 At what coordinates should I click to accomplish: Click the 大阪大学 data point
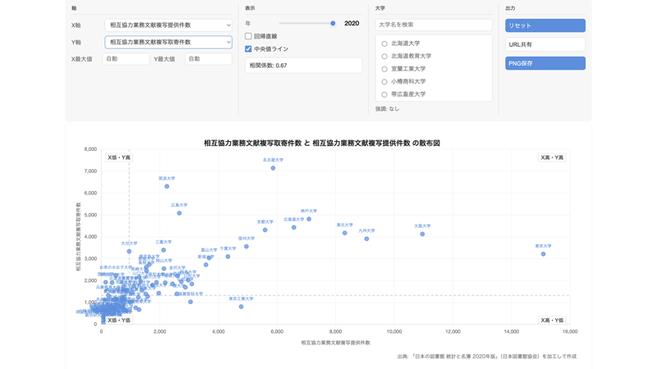click(x=422, y=235)
